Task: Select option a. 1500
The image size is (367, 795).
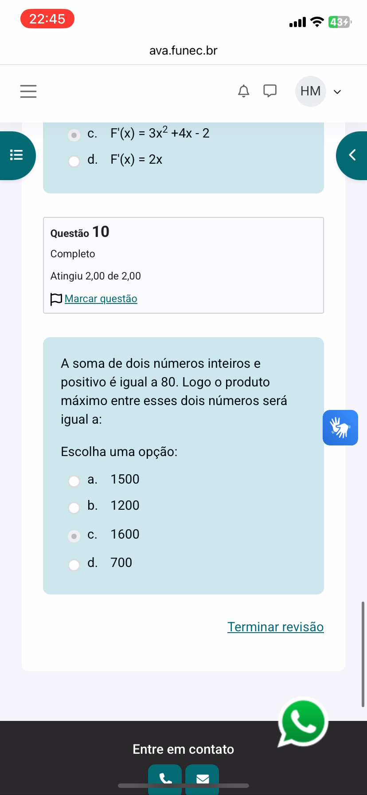Action: coord(74,481)
